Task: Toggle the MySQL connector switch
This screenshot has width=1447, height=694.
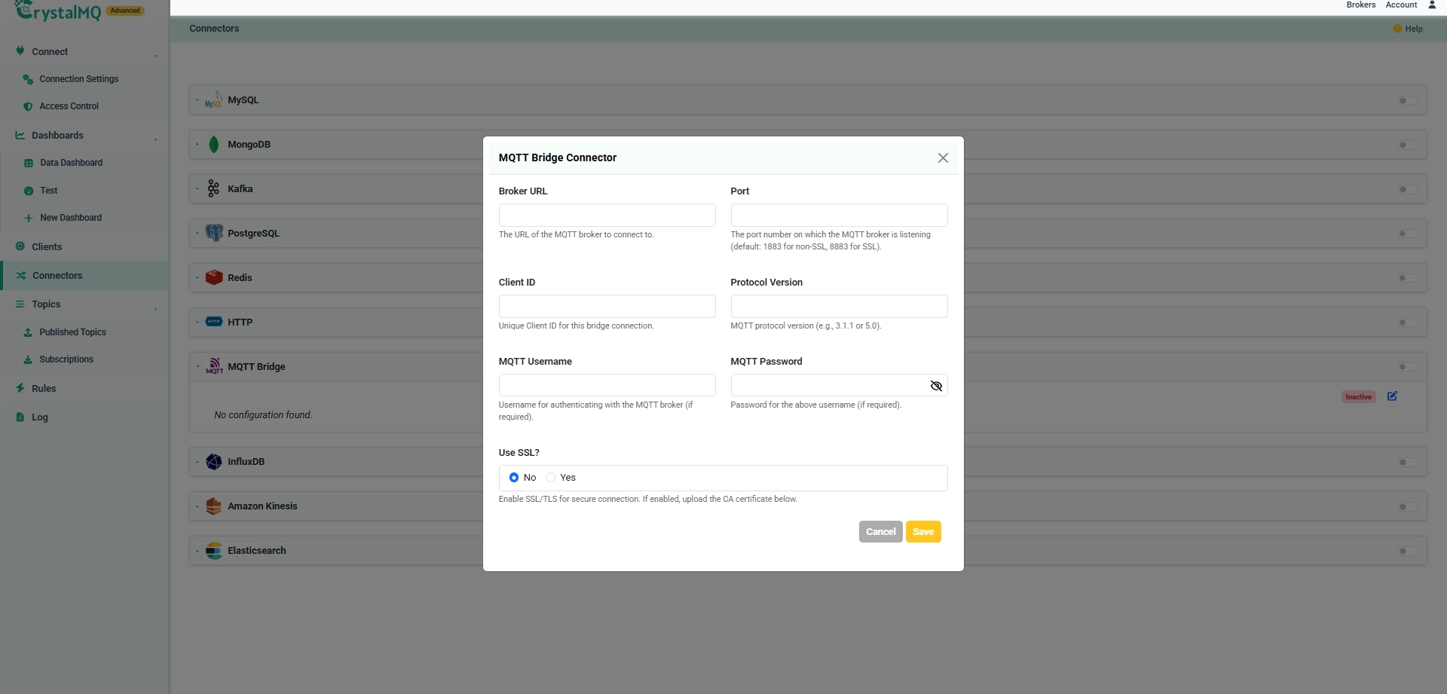Action: [1407, 100]
